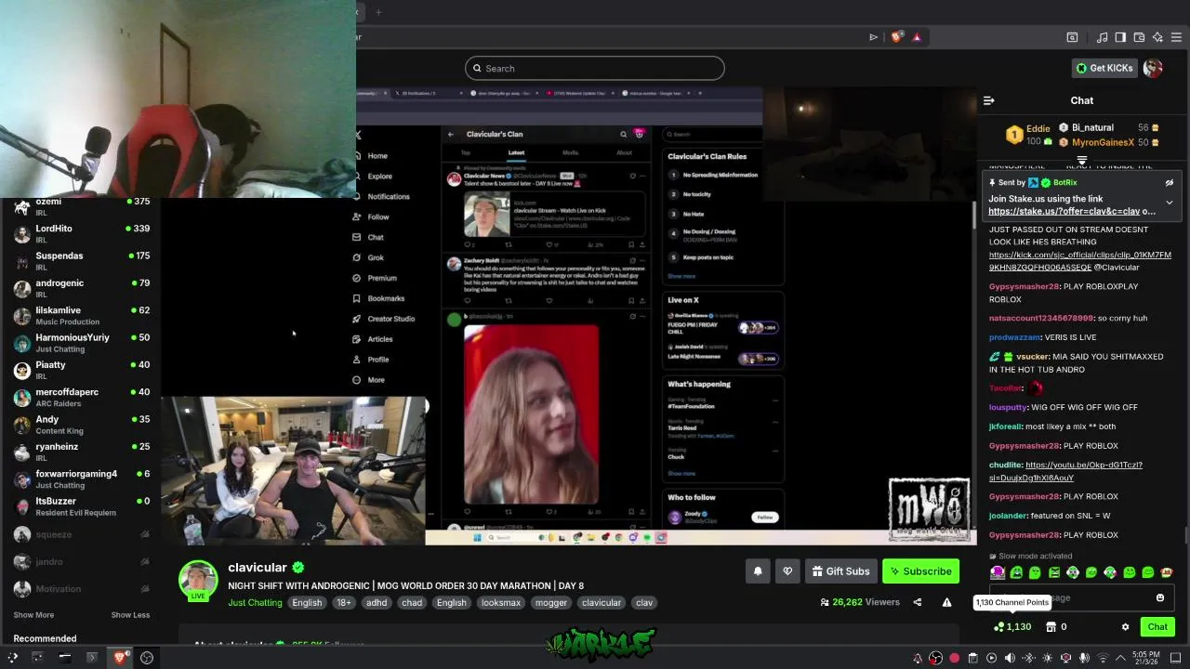Click the brightness tray icon
This screenshot has height=669, width=1190.
[x=1047, y=658]
